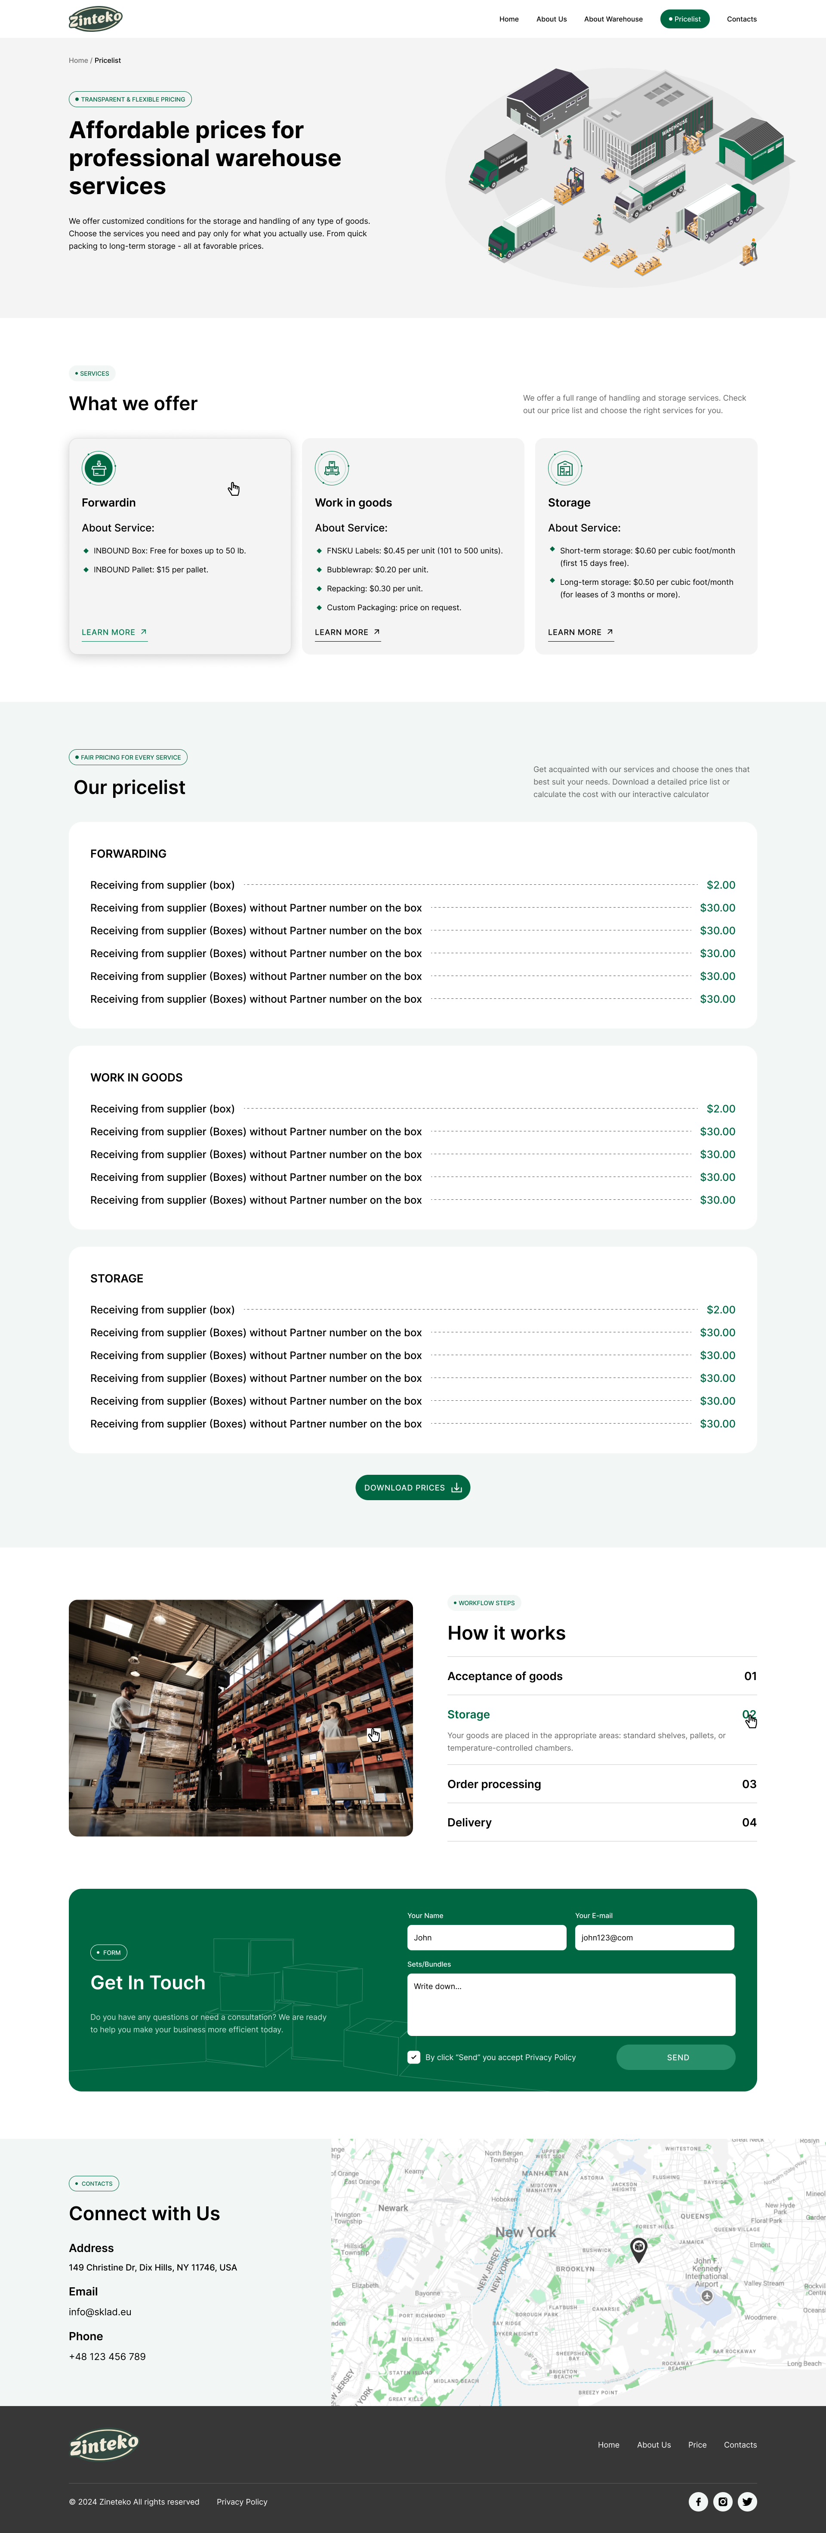This screenshot has width=826, height=2533.
Task: Expand the Delivery step
Action: [x=602, y=1823]
